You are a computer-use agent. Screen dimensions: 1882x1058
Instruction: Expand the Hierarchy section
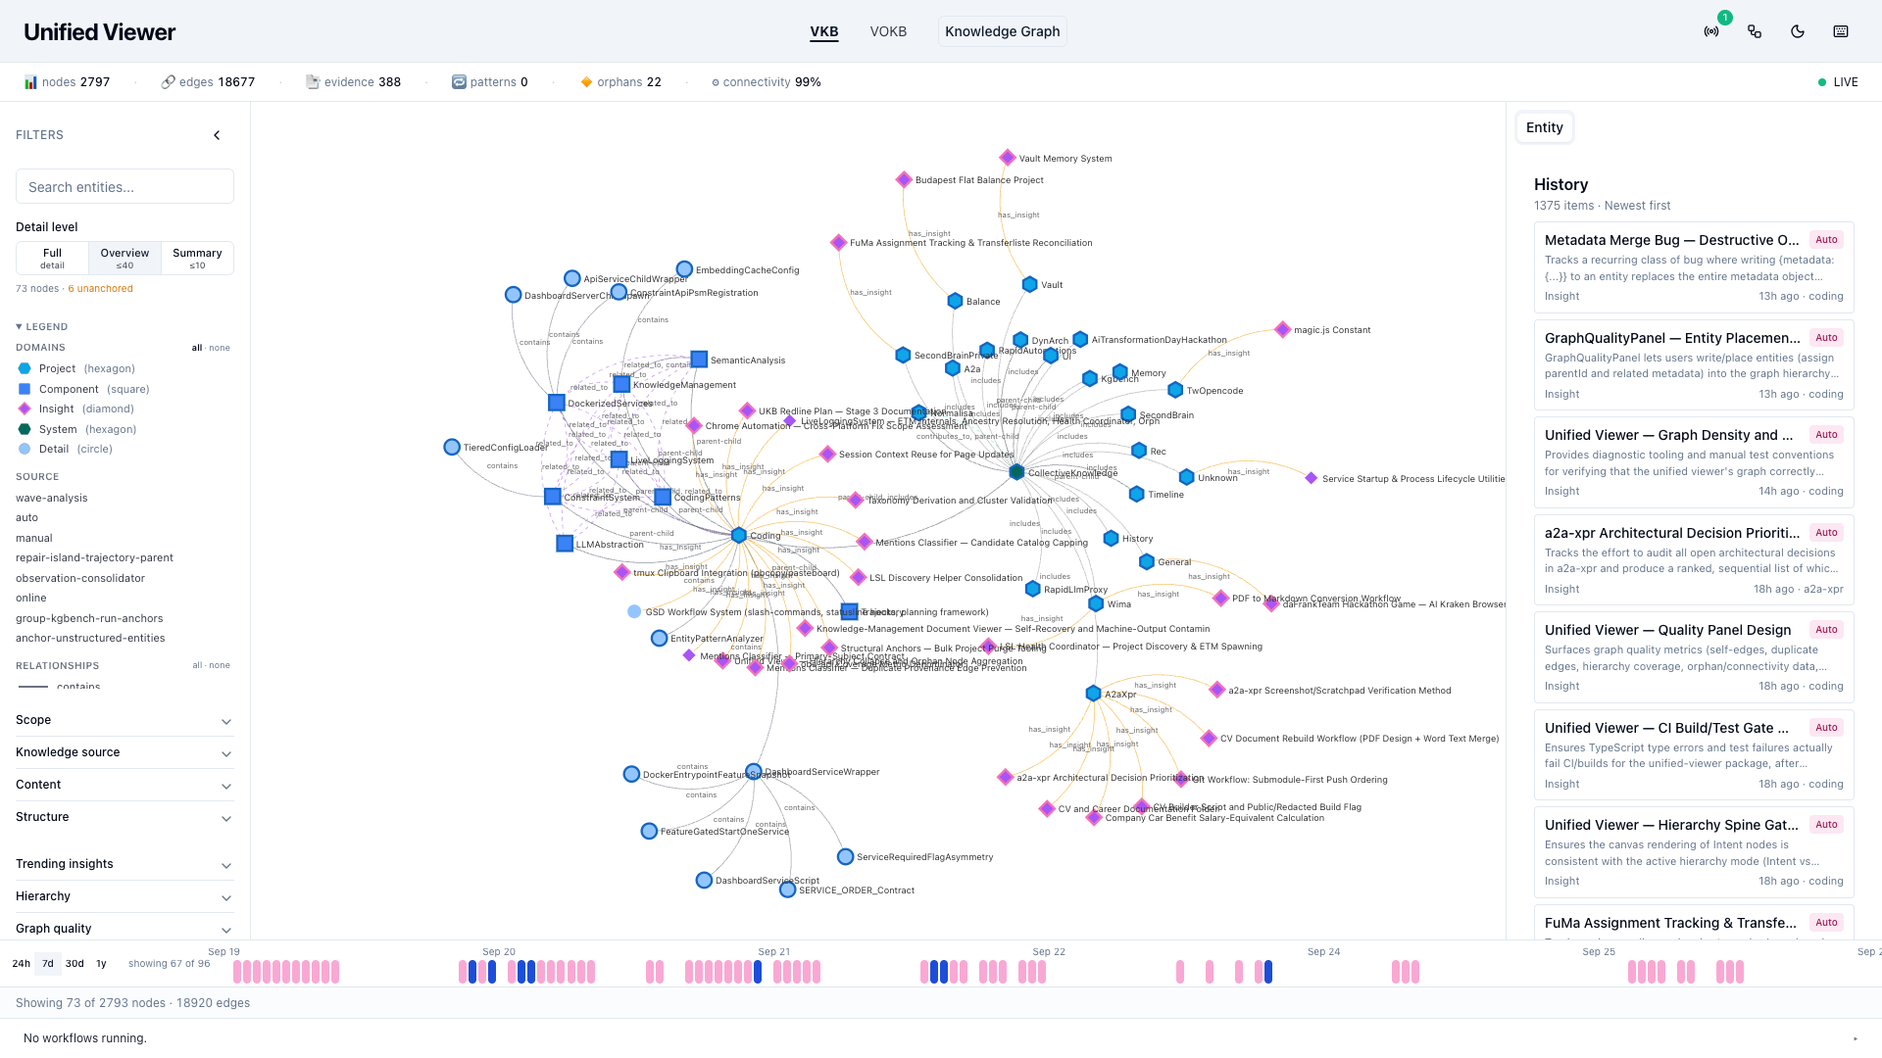(124, 896)
